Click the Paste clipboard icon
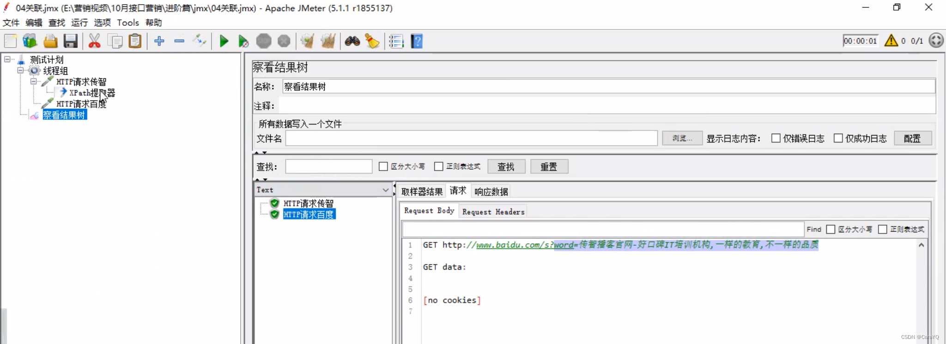 [x=135, y=41]
